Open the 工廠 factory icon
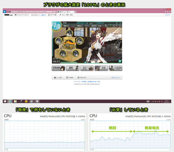The image size is (174, 152). pos(76,54)
